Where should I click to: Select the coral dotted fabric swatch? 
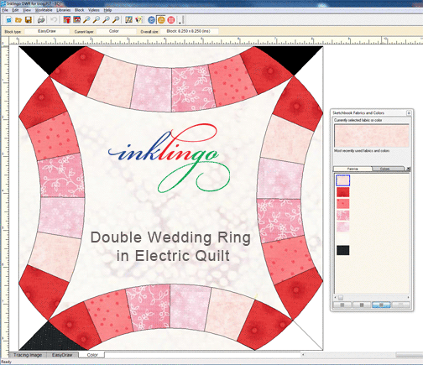click(343, 204)
